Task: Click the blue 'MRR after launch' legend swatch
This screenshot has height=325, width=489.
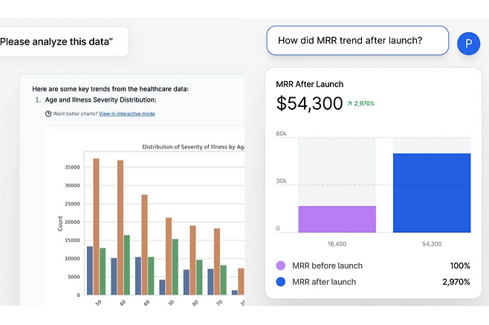Action: [x=280, y=282]
